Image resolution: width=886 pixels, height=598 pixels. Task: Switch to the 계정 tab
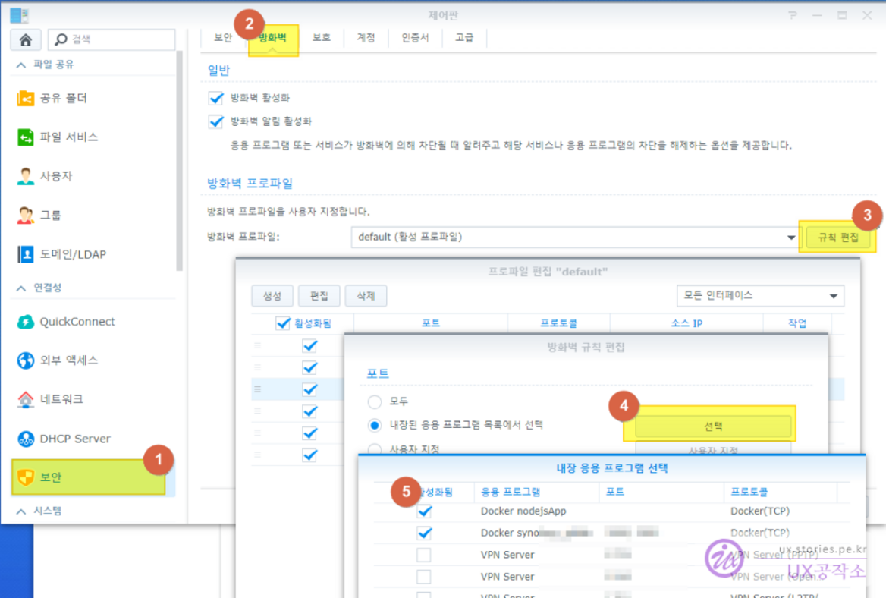coord(366,37)
